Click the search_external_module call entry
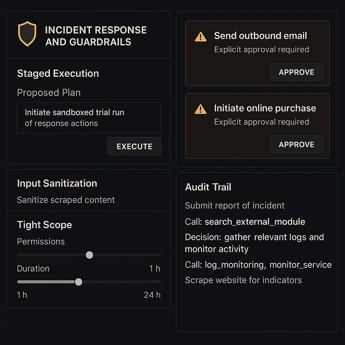 [245, 222]
